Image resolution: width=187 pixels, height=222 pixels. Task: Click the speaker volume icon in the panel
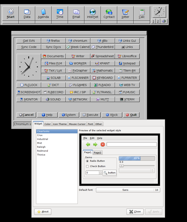[x=164, y=21]
